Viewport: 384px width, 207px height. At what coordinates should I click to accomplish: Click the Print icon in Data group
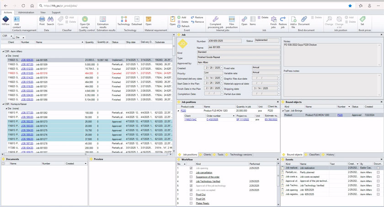click(x=42, y=20)
